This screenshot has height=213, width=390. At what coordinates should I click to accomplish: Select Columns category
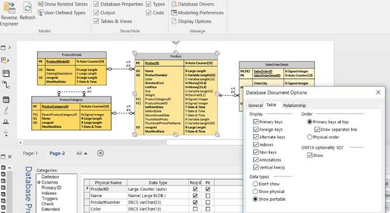(x=50, y=182)
